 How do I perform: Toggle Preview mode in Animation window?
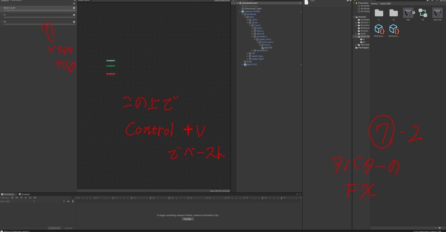(x=5, y=198)
